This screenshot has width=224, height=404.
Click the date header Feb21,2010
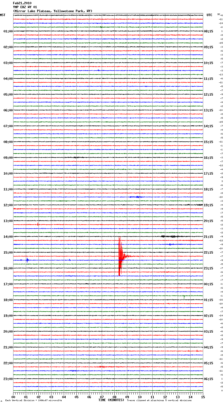22,3
